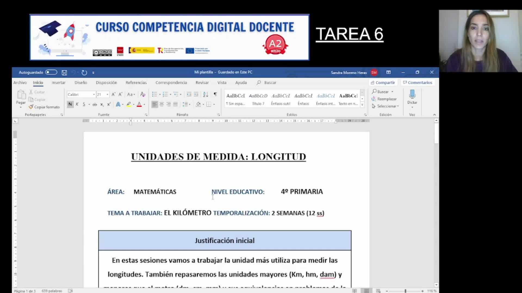
Task: Click the Save disk icon in title bar
Action: click(x=64, y=72)
